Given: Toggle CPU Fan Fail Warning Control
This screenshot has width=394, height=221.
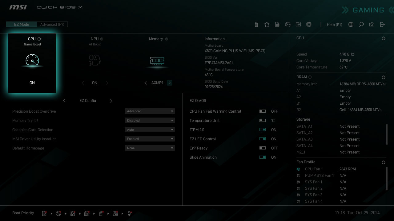Looking at the screenshot, I should [263, 111].
